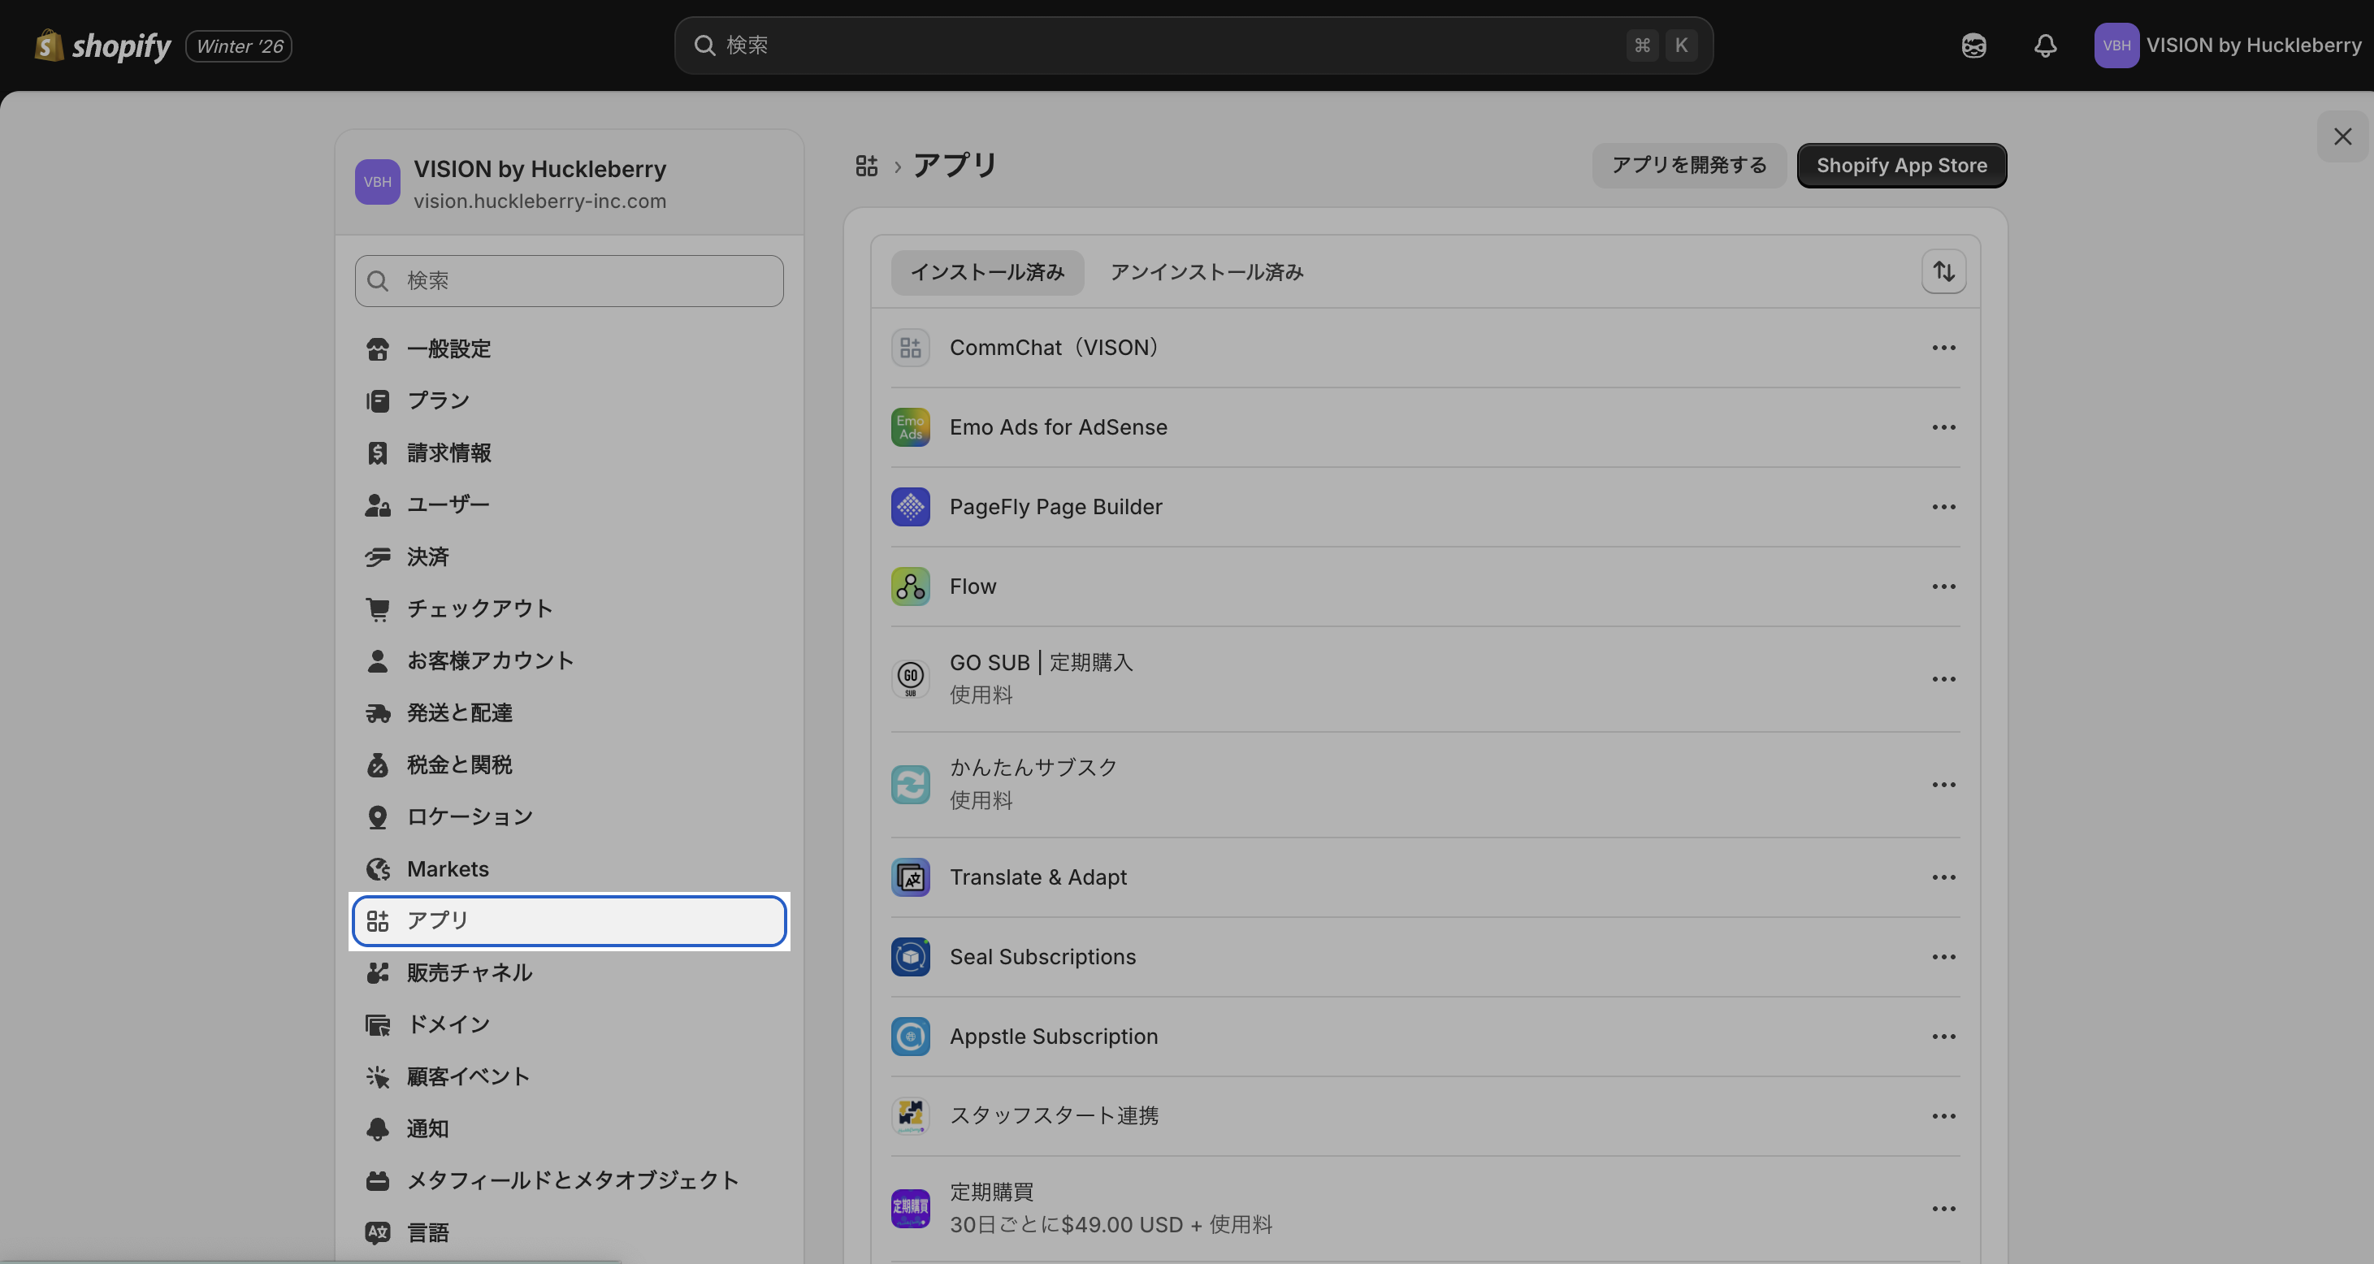This screenshot has height=1264, width=2374.
Task: Click the notifications bell icon
Action: [x=2045, y=45]
